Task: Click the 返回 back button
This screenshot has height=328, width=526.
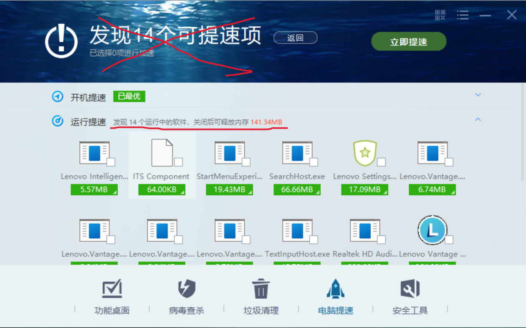Action: 296,38
